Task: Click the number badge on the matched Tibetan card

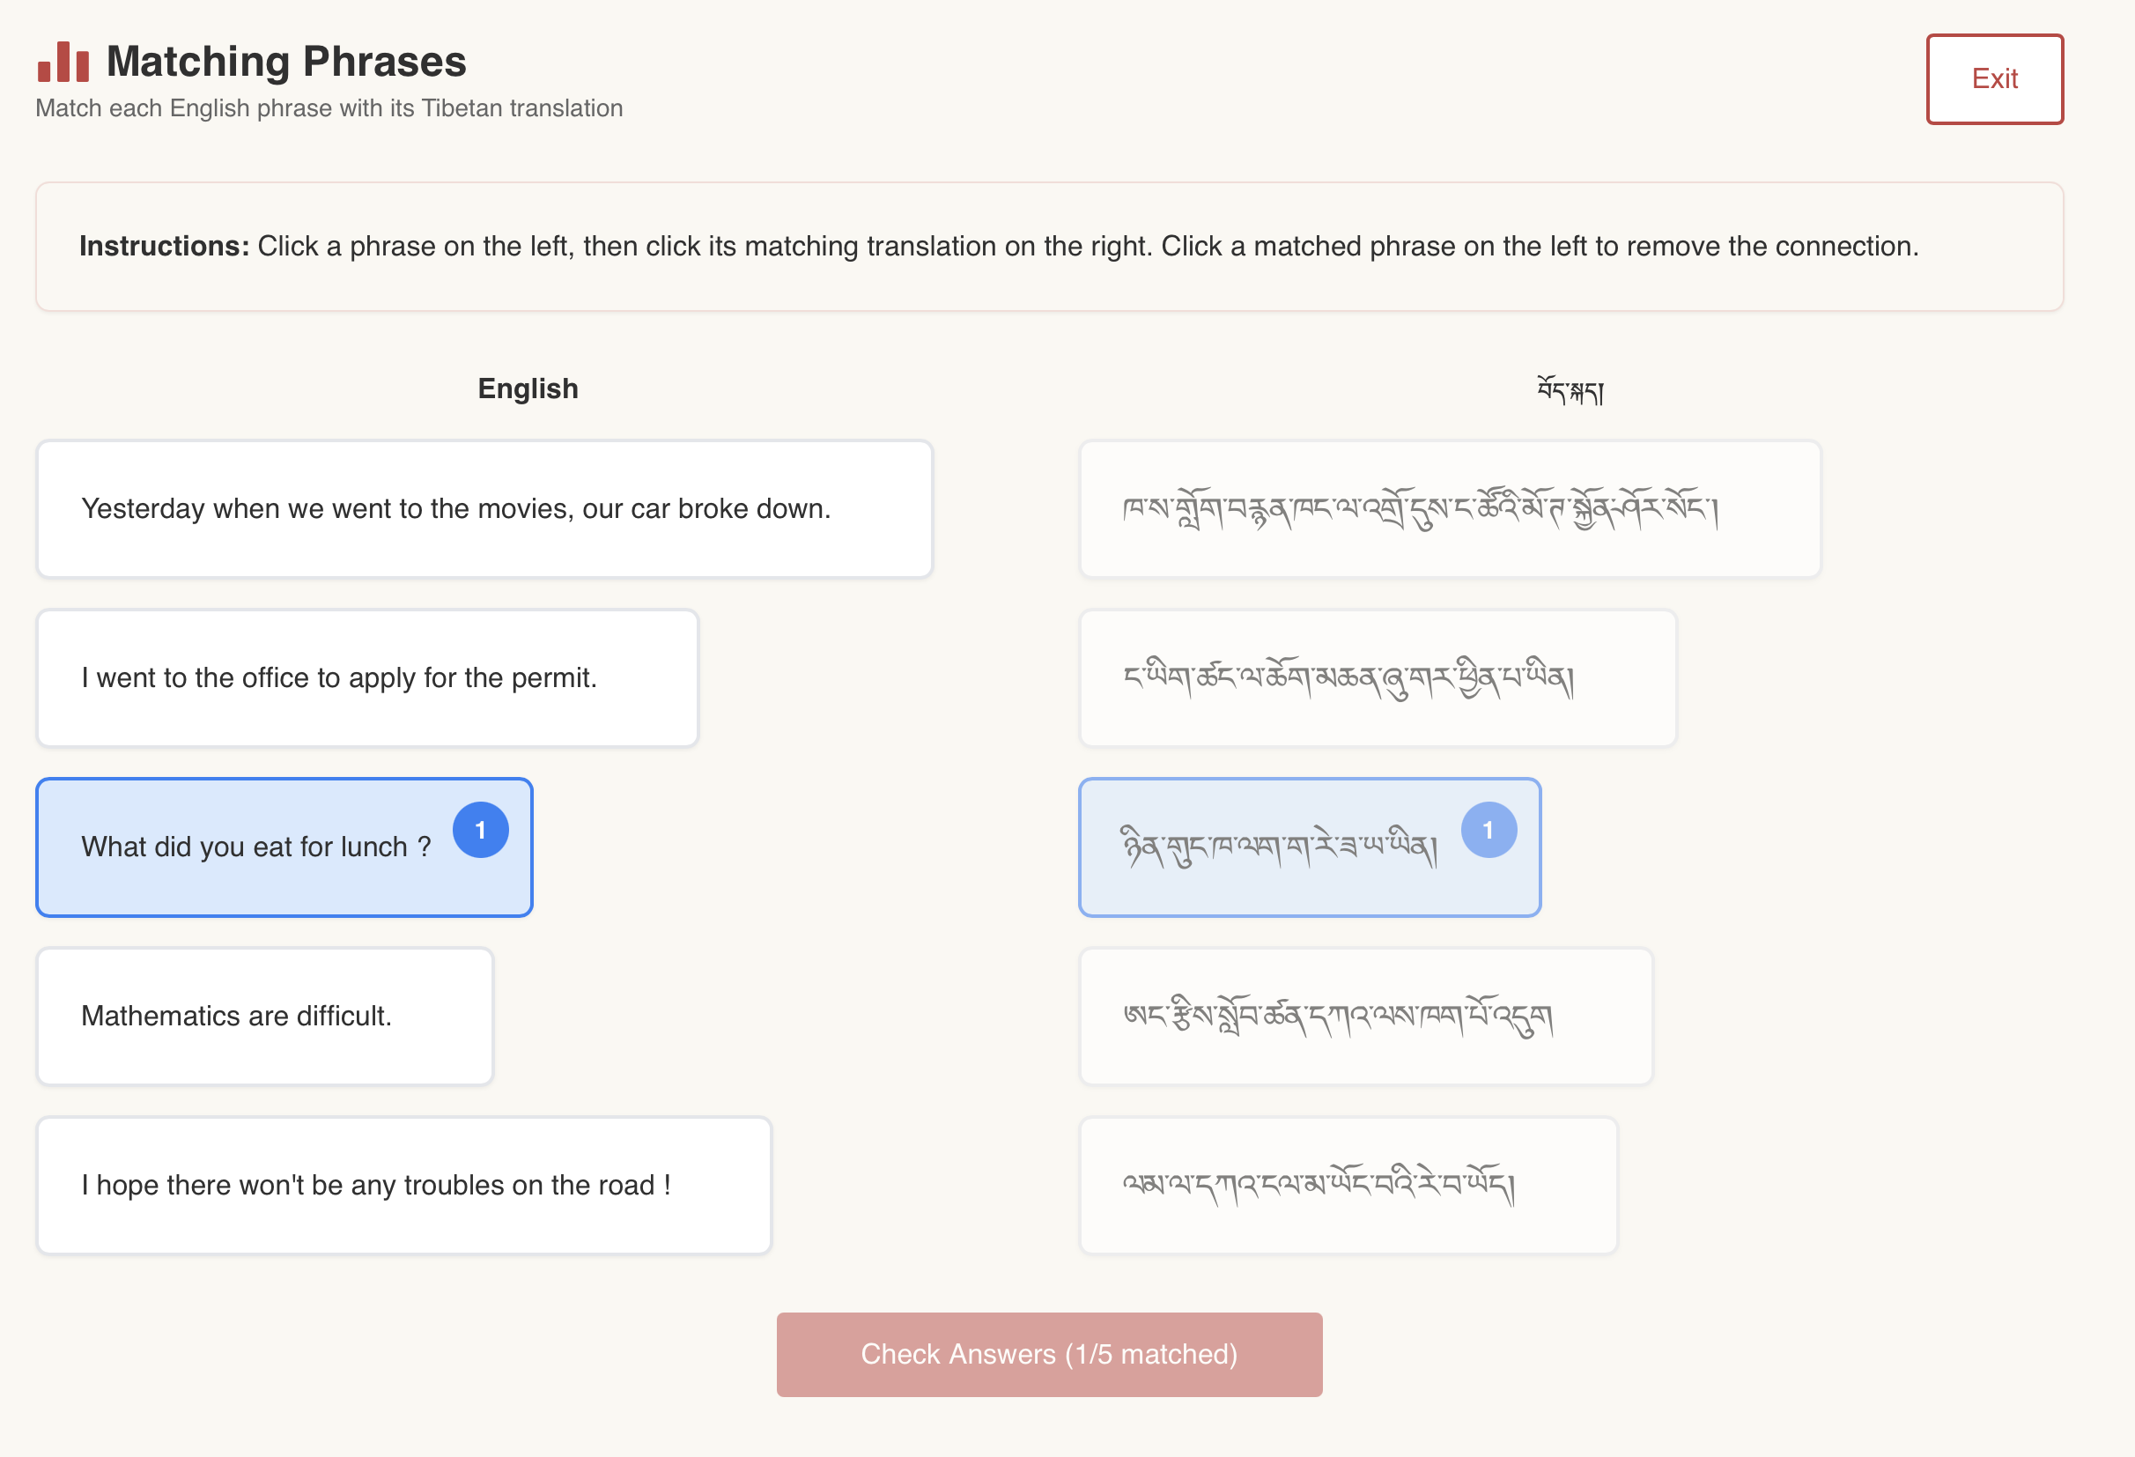Action: point(1489,830)
